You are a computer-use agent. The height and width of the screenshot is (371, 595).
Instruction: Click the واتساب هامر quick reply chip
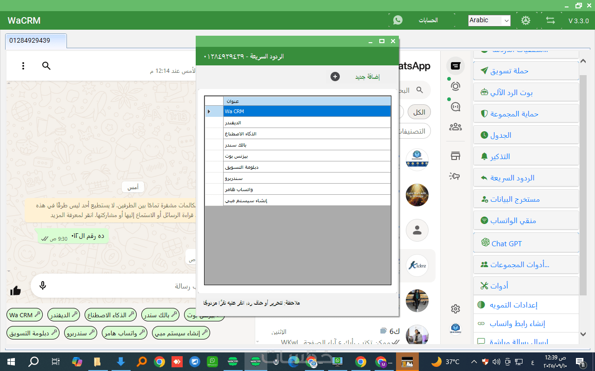(x=125, y=333)
